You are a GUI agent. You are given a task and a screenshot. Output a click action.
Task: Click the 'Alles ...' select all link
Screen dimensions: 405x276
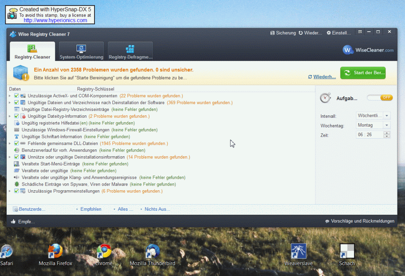point(125,209)
